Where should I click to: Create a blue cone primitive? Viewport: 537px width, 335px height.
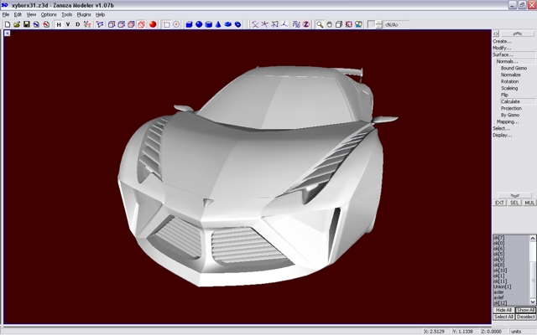[x=218, y=24]
